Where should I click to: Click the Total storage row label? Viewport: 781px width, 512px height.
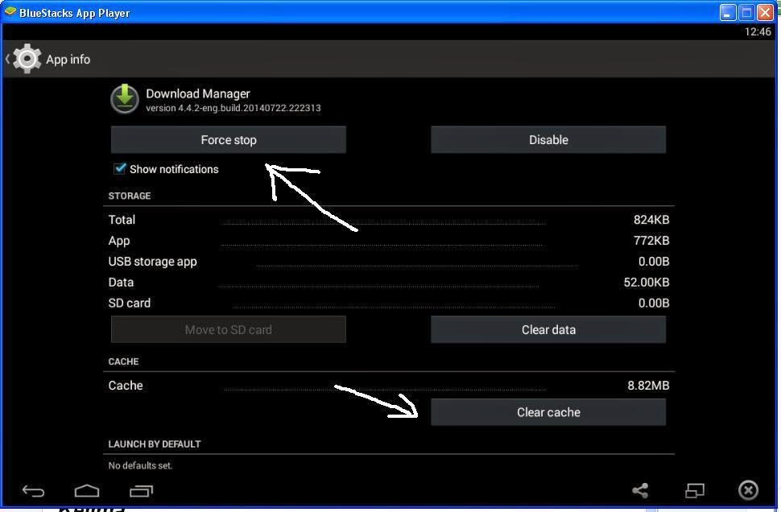pos(122,220)
